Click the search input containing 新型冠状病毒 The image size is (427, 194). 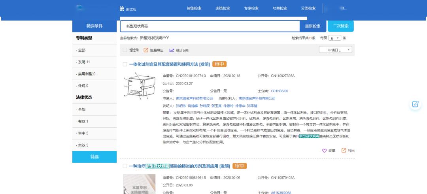point(210,26)
